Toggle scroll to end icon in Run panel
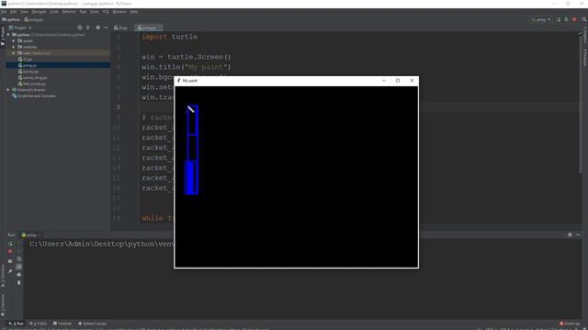The image size is (588, 330). pos(18,267)
